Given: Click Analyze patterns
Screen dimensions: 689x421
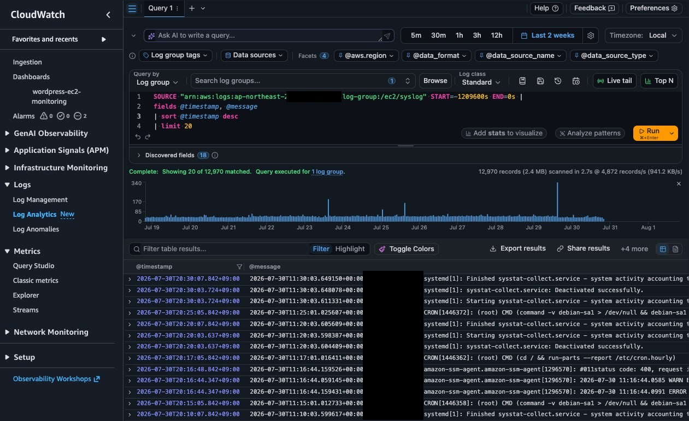Looking at the screenshot, I should coord(590,133).
